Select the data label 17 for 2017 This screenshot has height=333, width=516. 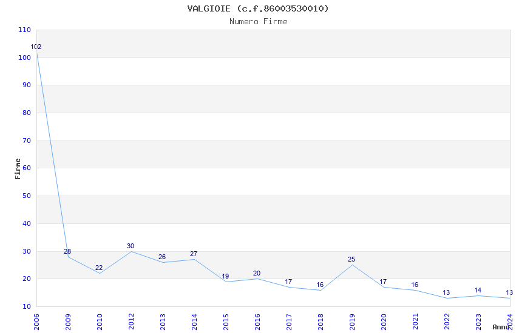coord(288,282)
